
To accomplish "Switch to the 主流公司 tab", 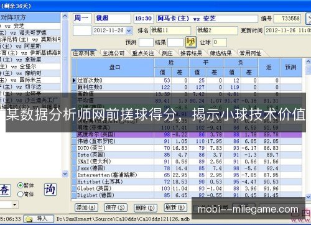I will point(114,53).
